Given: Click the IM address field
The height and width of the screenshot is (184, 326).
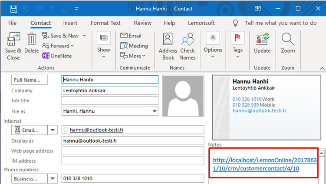Looking at the screenshot, I should pyautogui.click(x=133, y=161).
